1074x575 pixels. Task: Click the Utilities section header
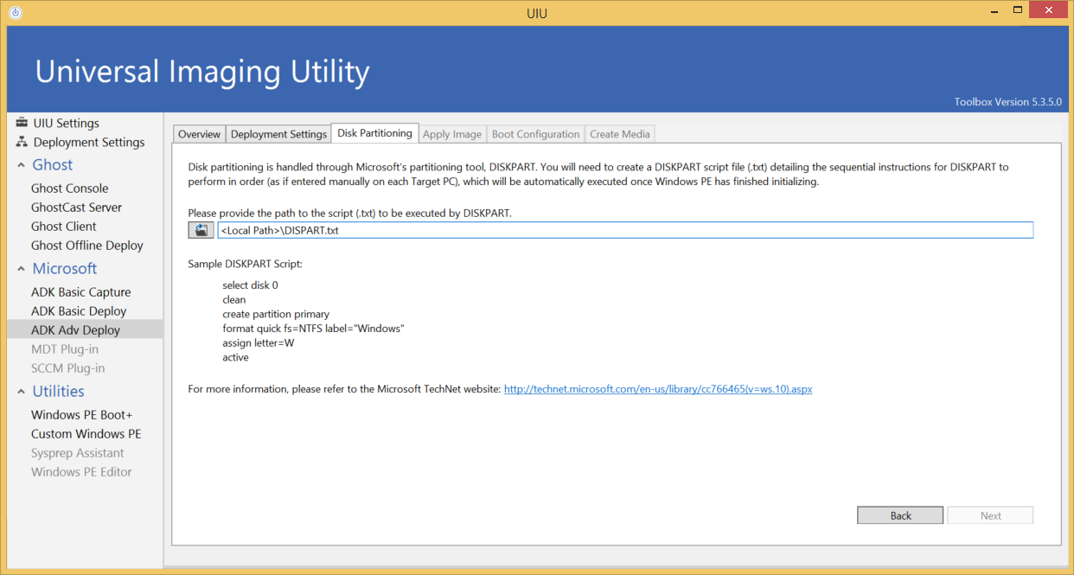pos(59,392)
